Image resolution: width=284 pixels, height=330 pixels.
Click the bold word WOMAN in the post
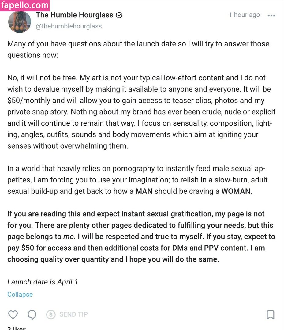(x=237, y=191)
